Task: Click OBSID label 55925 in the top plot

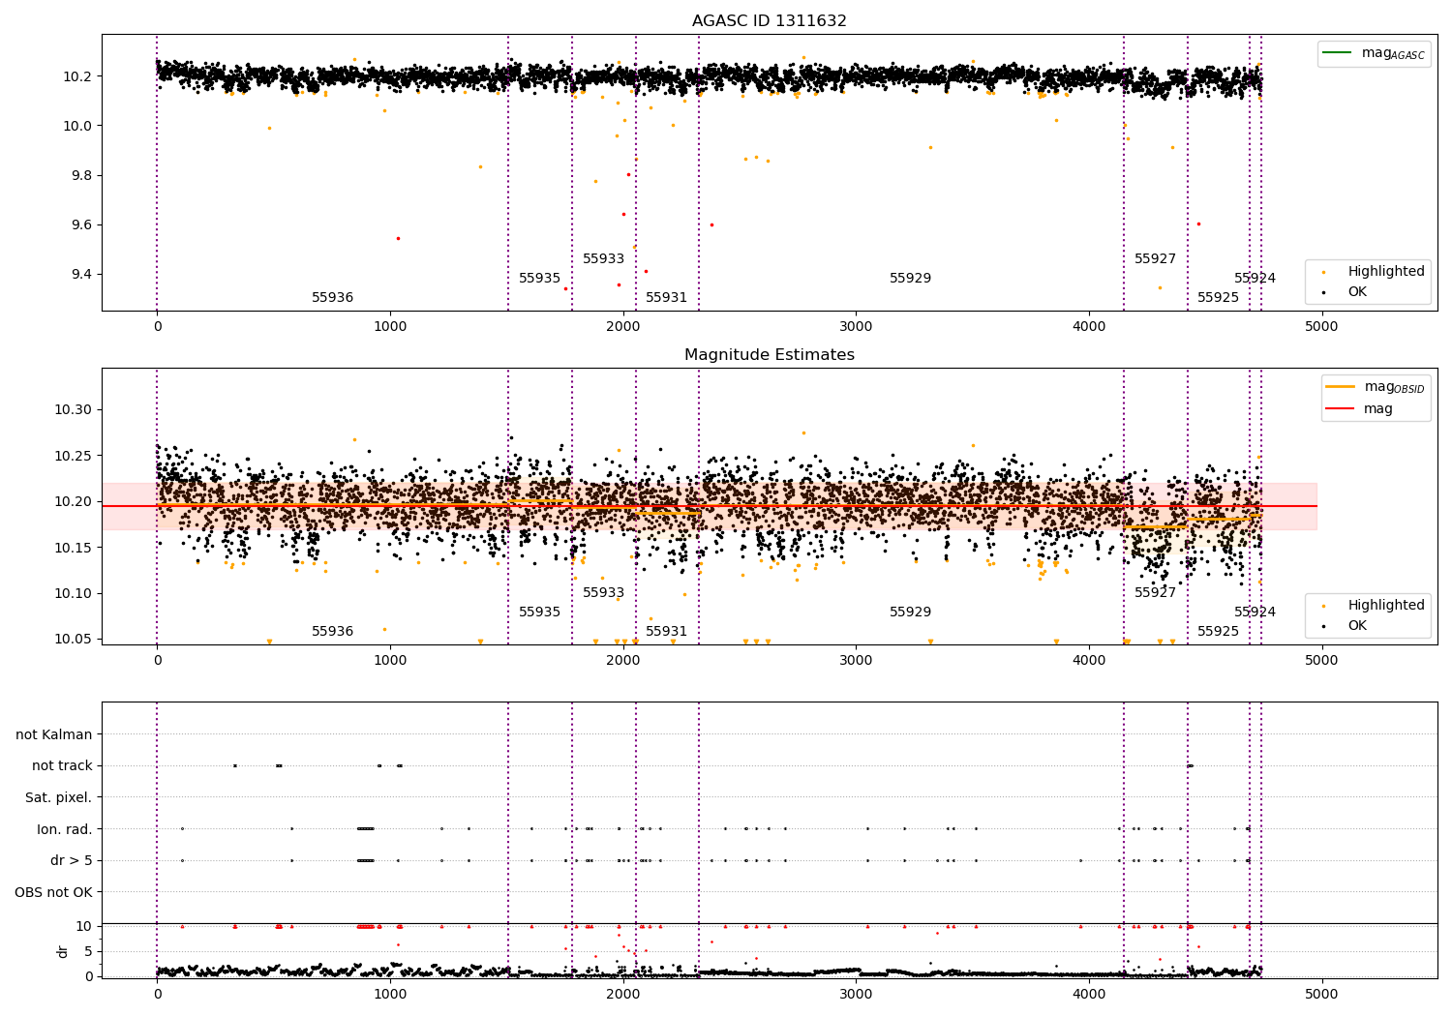Action: click(x=1218, y=297)
